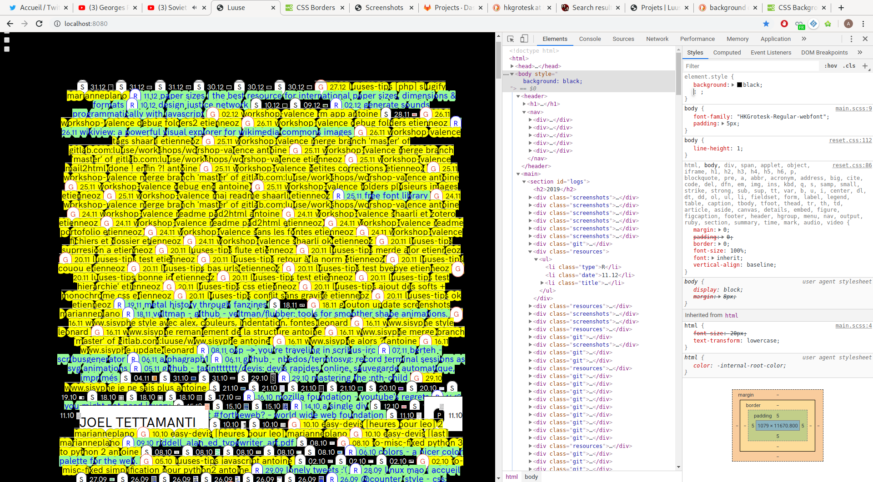Open the Computed styles tab
Viewport: 873px width, 482px height.
727,53
